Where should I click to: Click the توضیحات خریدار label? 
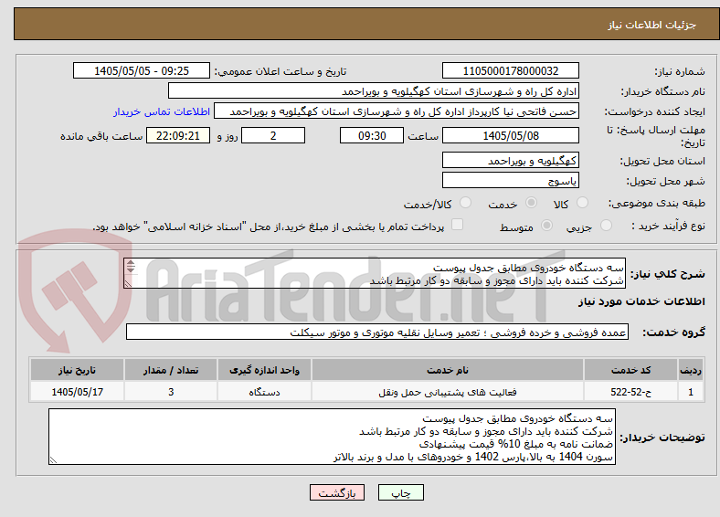662,438
